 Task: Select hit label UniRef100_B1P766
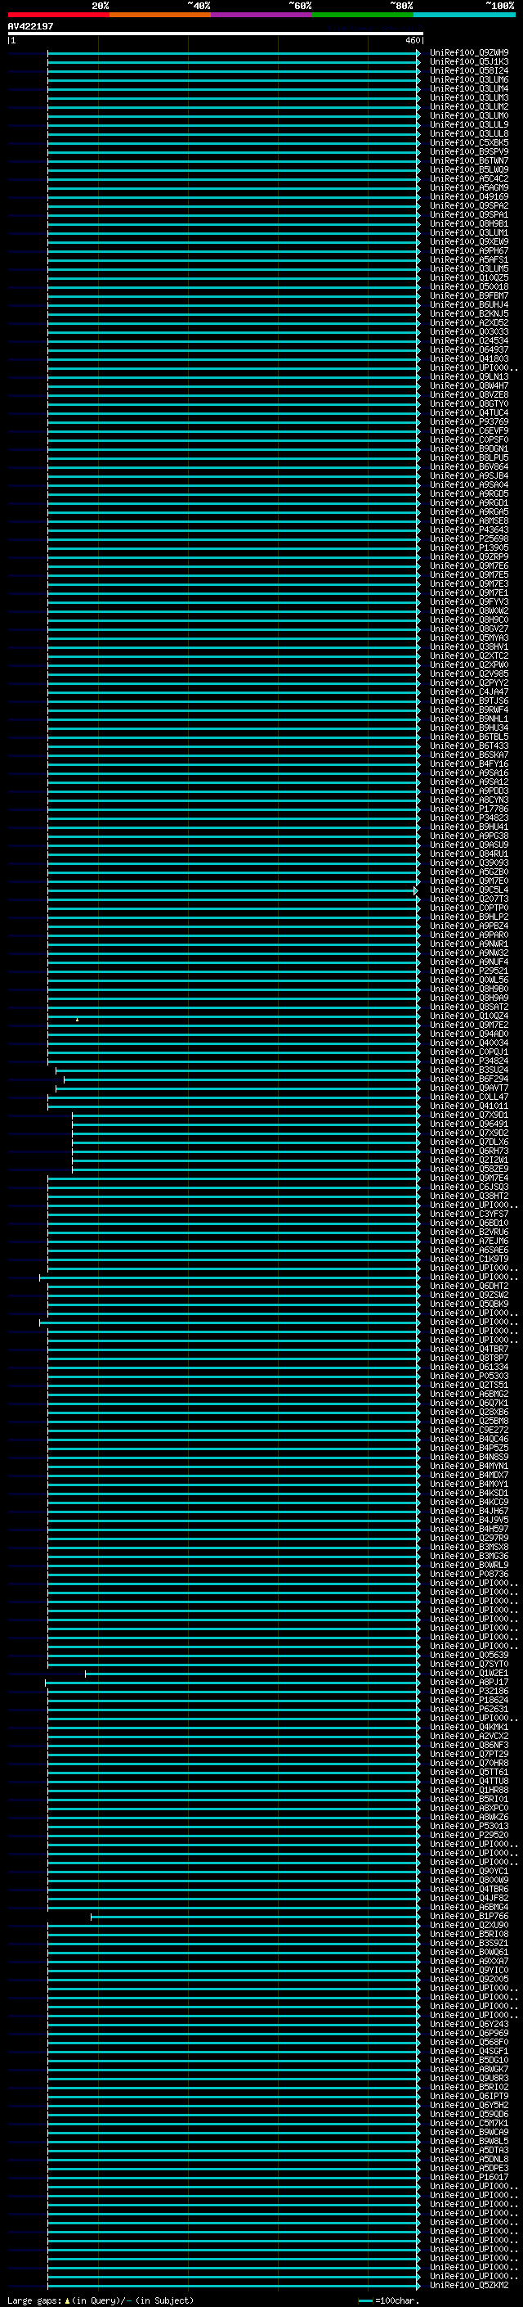point(469,1917)
